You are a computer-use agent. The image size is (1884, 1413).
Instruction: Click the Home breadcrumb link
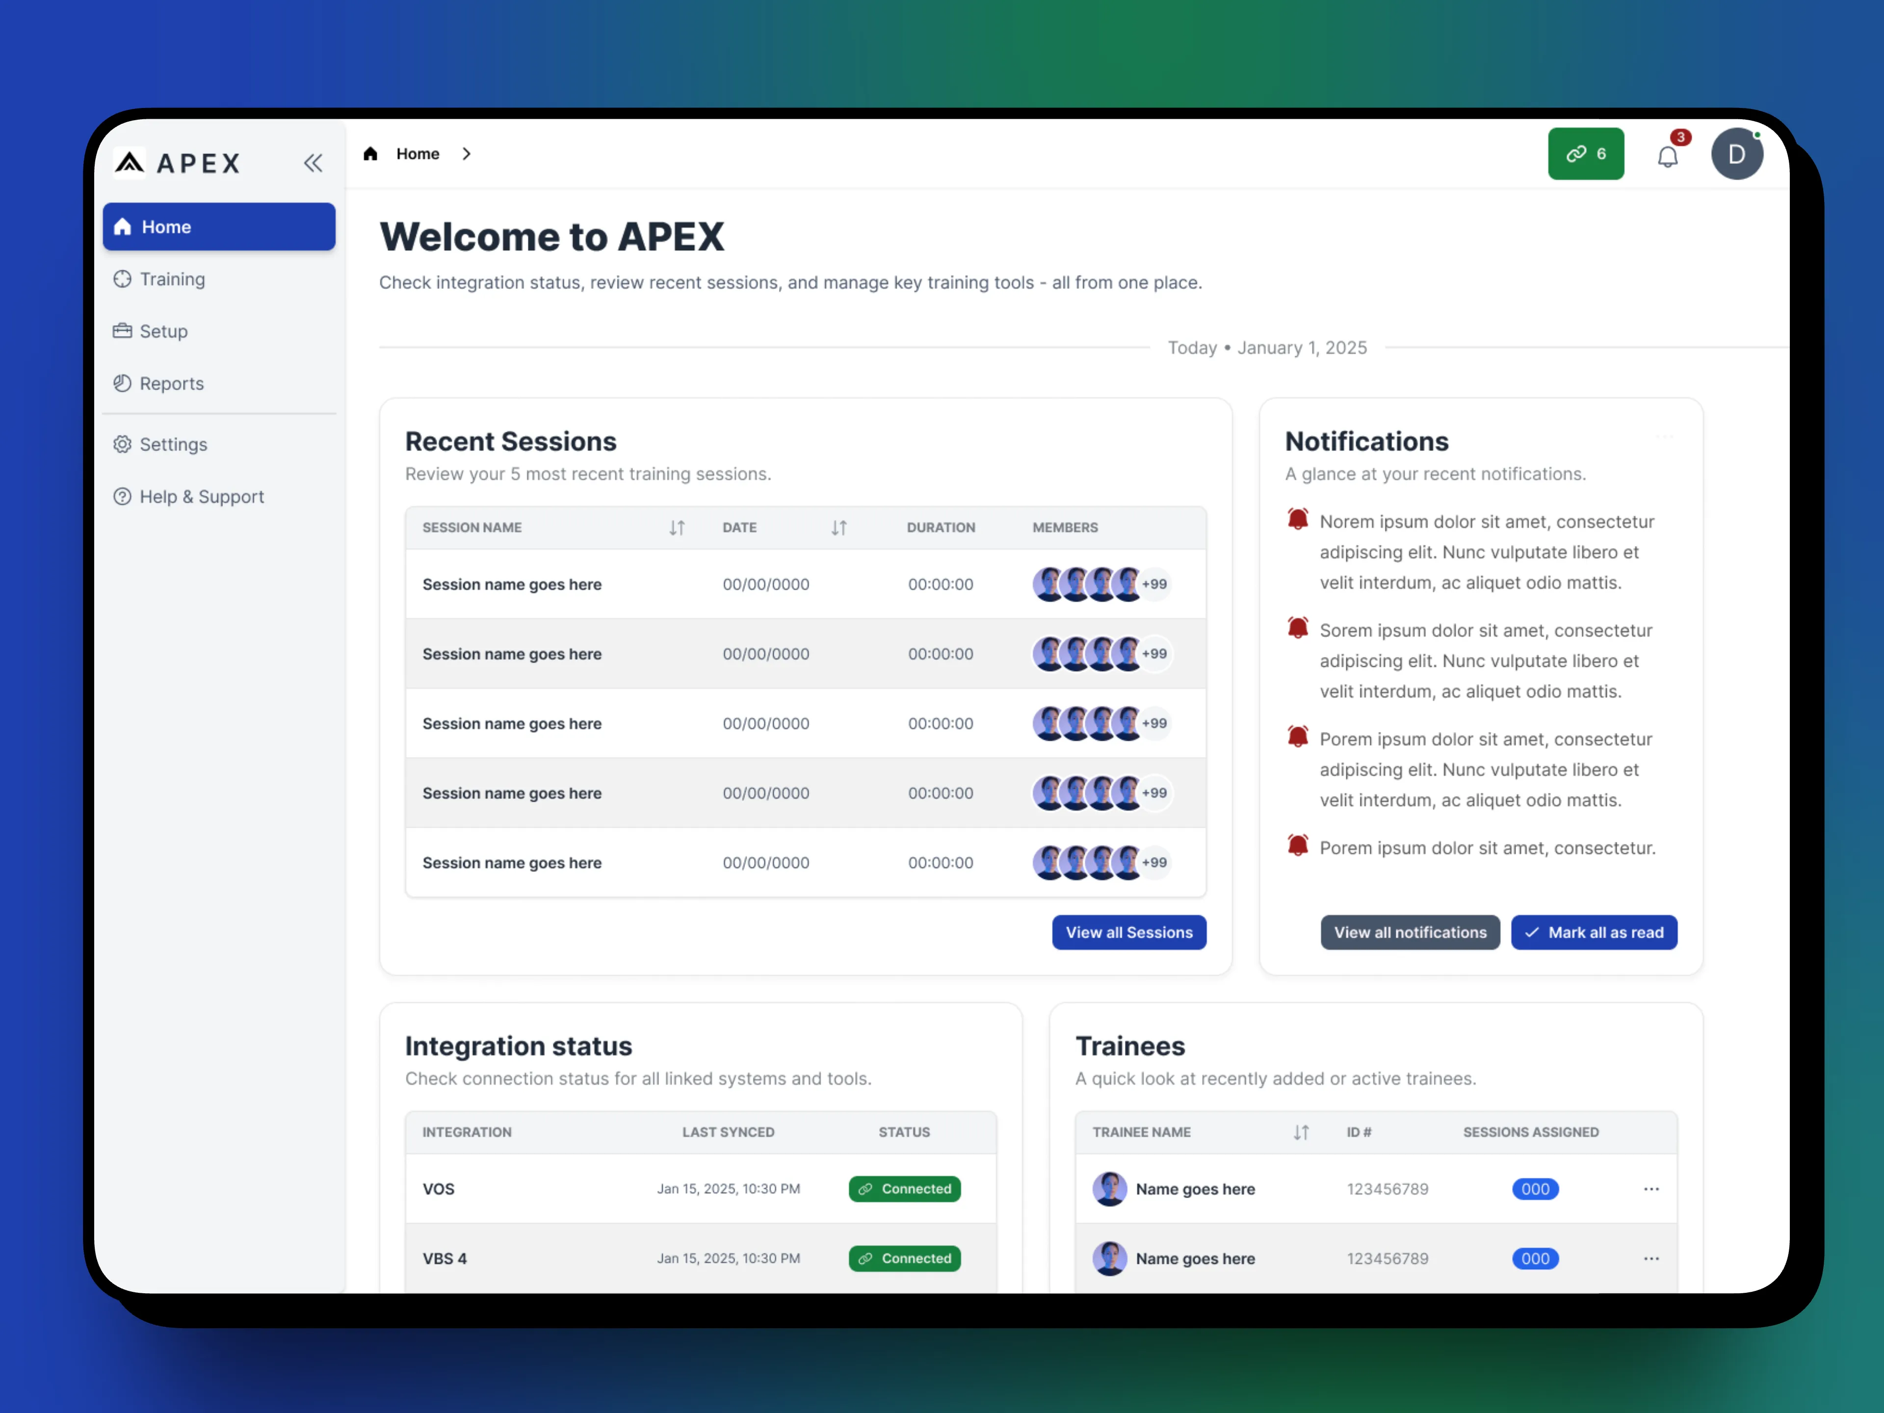(x=418, y=154)
